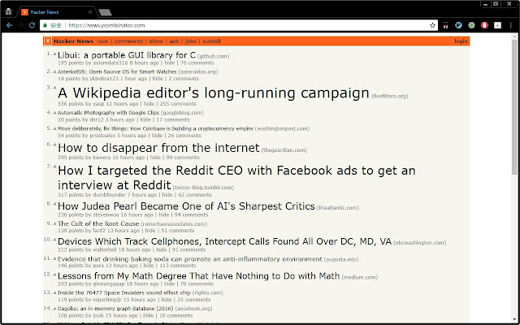The height and width of the screenshot is (325, 520).
Task: Click the red Opera-style extension icon
Action: (x=484, y=25)
